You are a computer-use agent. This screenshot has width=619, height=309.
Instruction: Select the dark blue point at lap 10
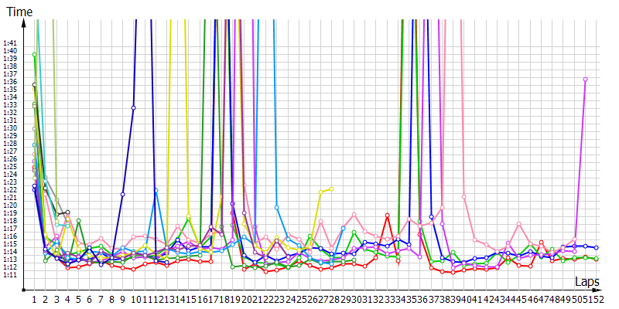tap(134, 107)
